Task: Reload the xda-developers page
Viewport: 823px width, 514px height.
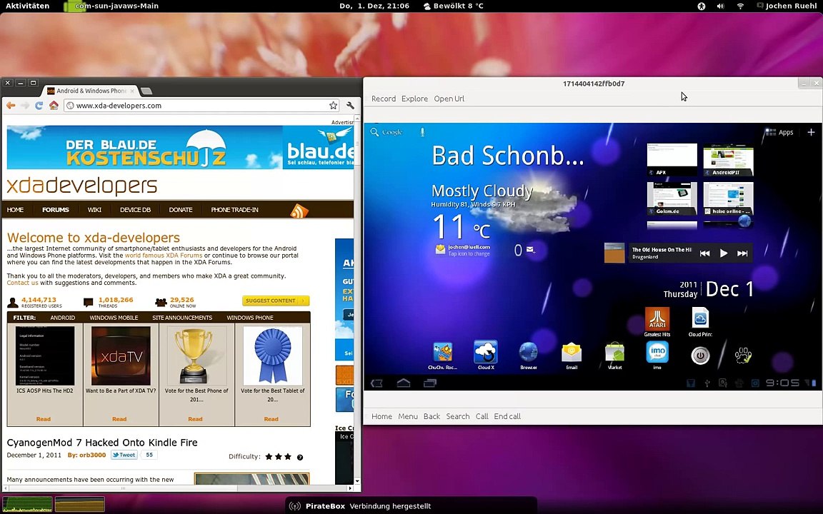Action: 39,106
